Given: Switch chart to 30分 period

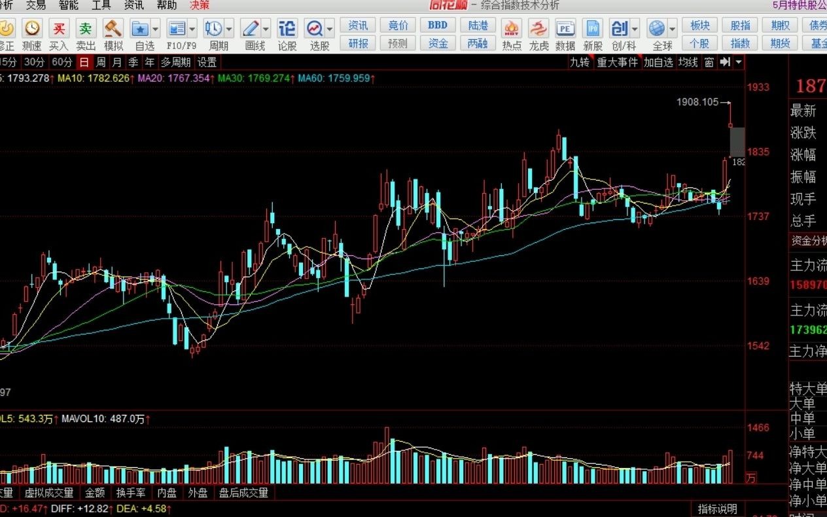Looking at the screenshot, I should point(34,62).
